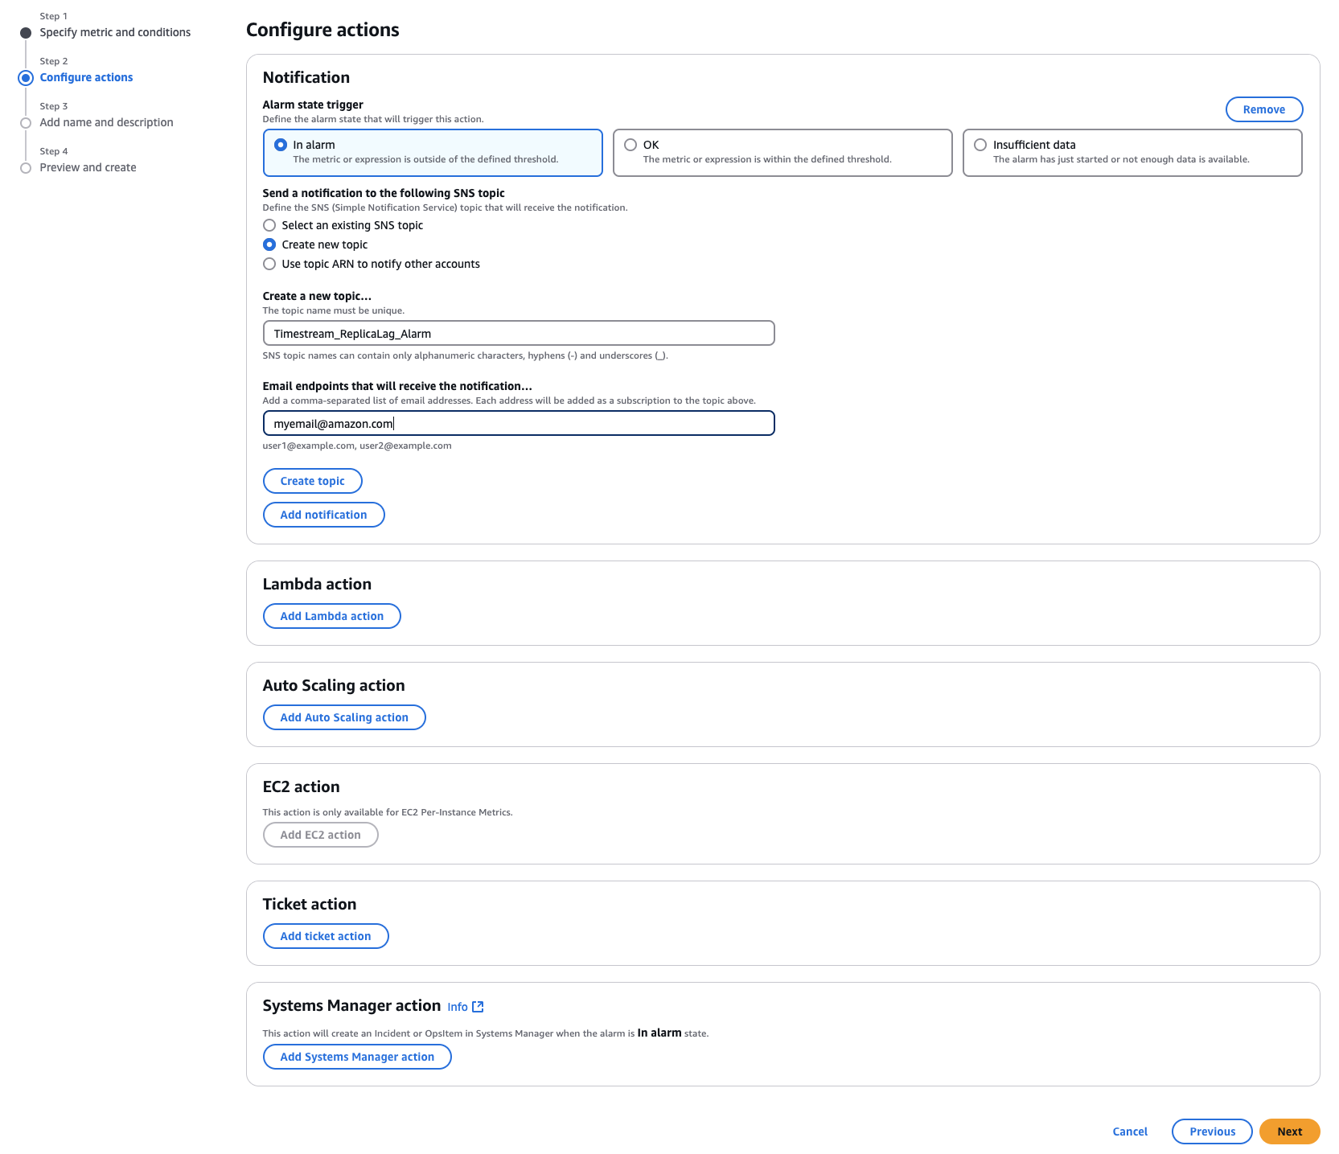Return to Specify metric and conditions step

pyautogui.click(x=115, y=32)
